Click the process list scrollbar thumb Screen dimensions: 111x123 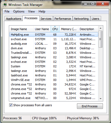(101, 39)
